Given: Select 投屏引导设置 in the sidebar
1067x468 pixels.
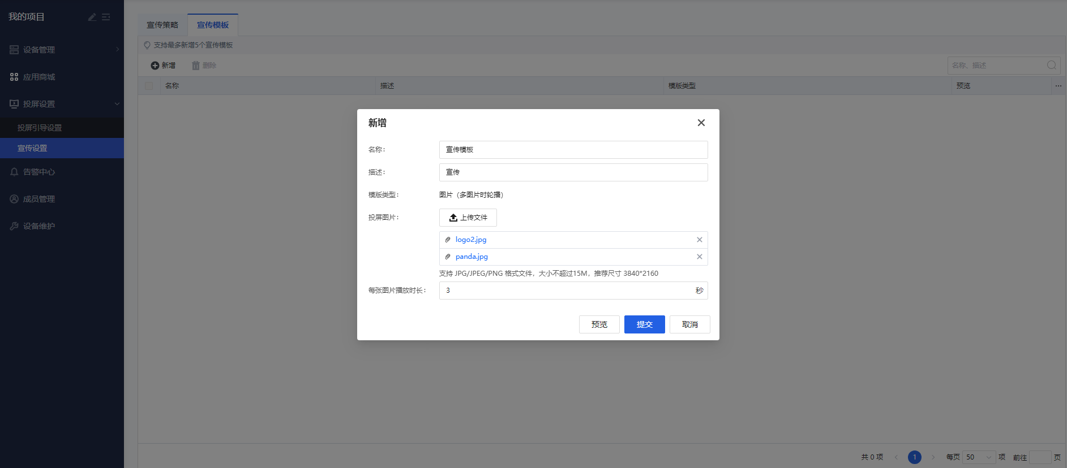Looking at the screenshot, I should coord(40,128).
